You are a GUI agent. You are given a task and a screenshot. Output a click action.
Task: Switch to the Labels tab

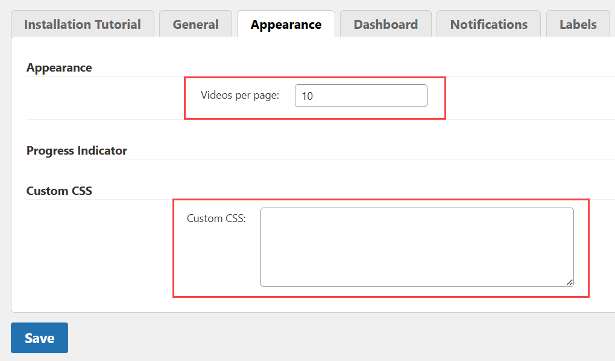coord(578,24)
